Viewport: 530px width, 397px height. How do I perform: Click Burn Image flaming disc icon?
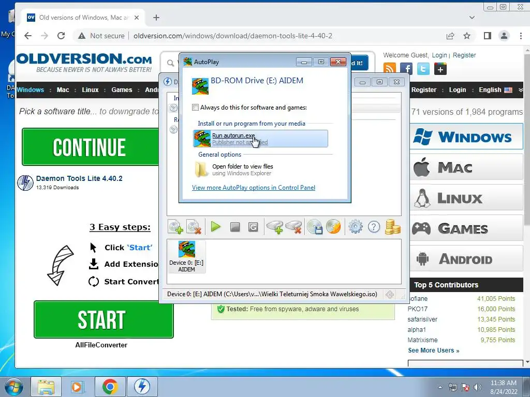tap(334, 227)
